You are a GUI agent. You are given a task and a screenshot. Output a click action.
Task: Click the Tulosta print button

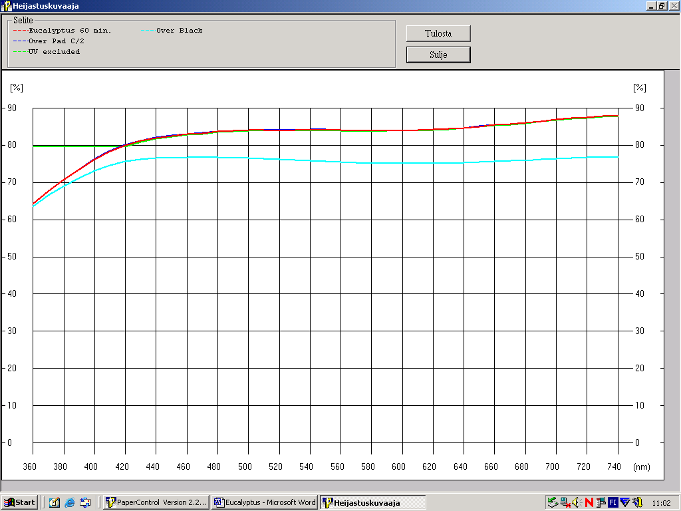438,33
